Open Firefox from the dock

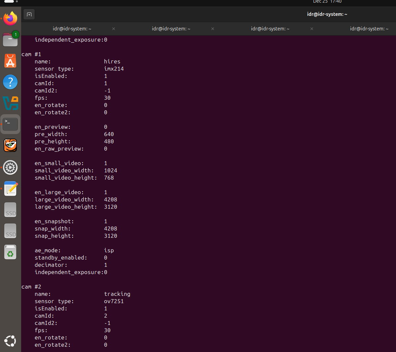point(10,18)
